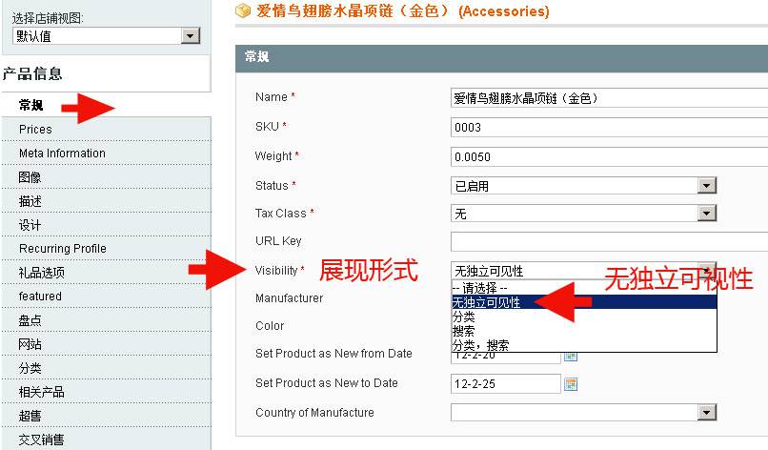Image resolution: width=768 pixels, height=450 pixels.
Task: Focus New to Date field 12-2-25
Action: pos(505,384)
